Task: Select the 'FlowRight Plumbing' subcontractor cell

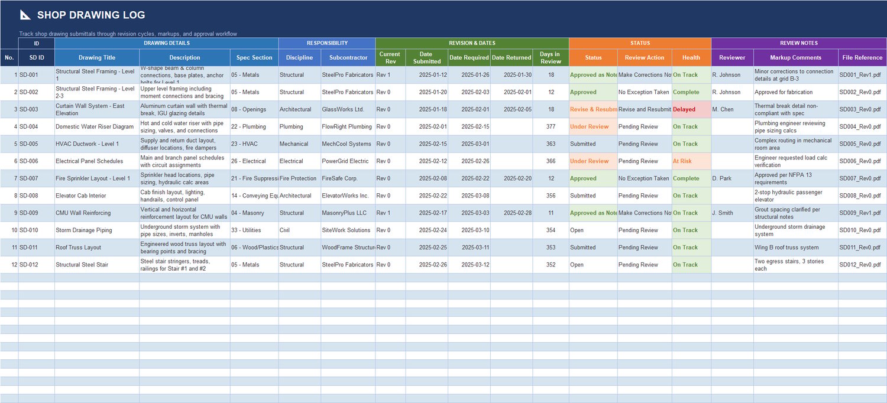Action: coord(348,126)
